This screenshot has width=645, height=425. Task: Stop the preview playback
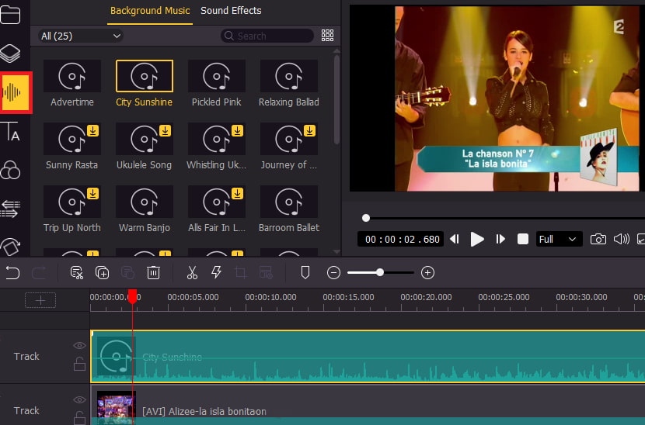coord(523,239)
